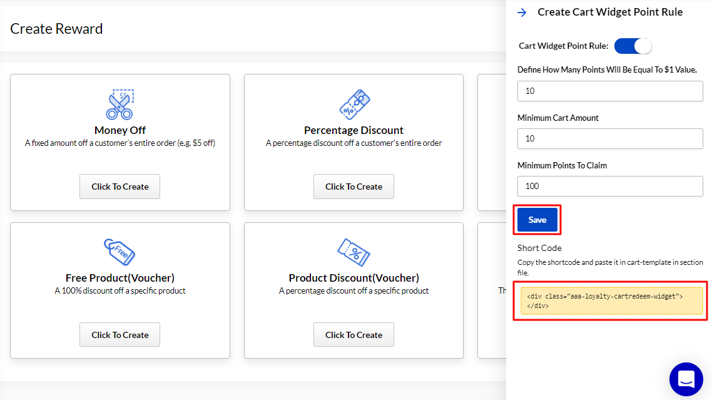This screenshot has height=400, width=712.
Task: Select the cart widget shortcode snippet
Action: [610, 300]
